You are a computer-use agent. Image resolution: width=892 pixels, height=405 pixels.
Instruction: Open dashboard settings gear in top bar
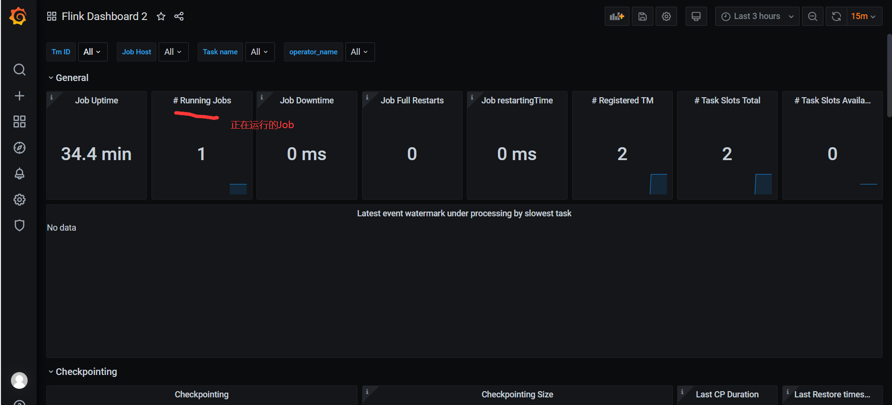[x=666, y=16]
